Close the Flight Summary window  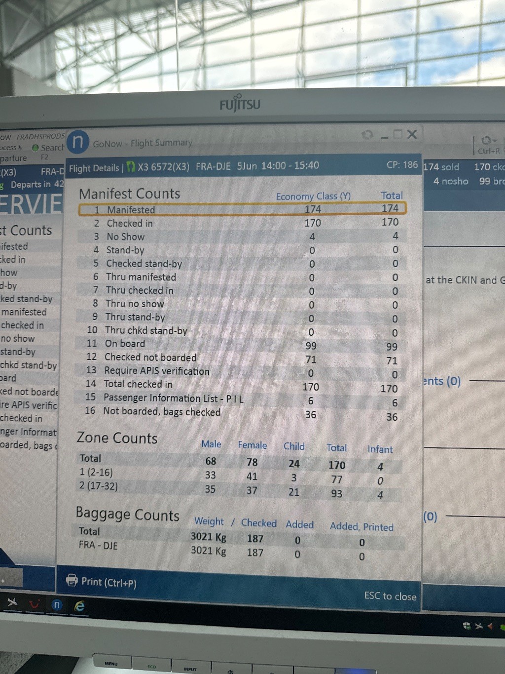pos(412,134)
